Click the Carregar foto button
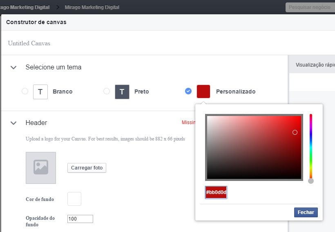 (87, 168)
